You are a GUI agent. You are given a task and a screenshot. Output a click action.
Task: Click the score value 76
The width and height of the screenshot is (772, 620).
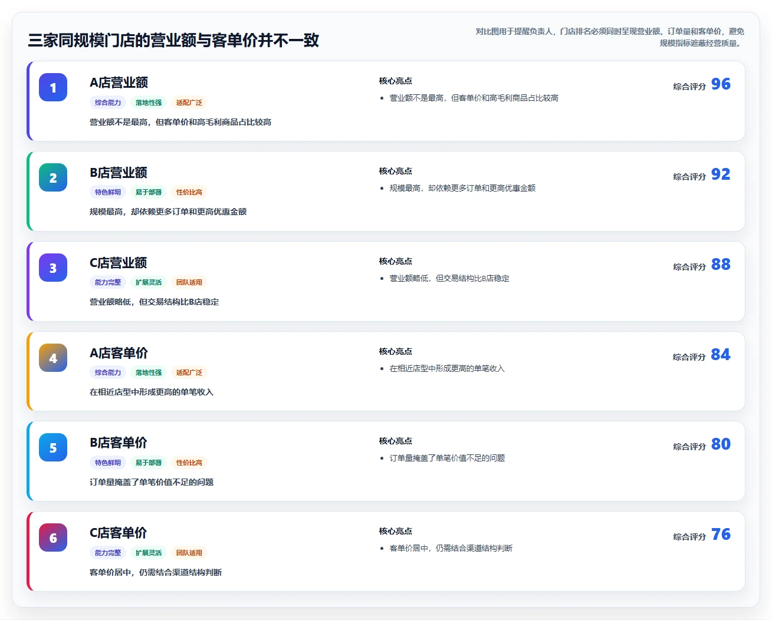coord(721,535)
